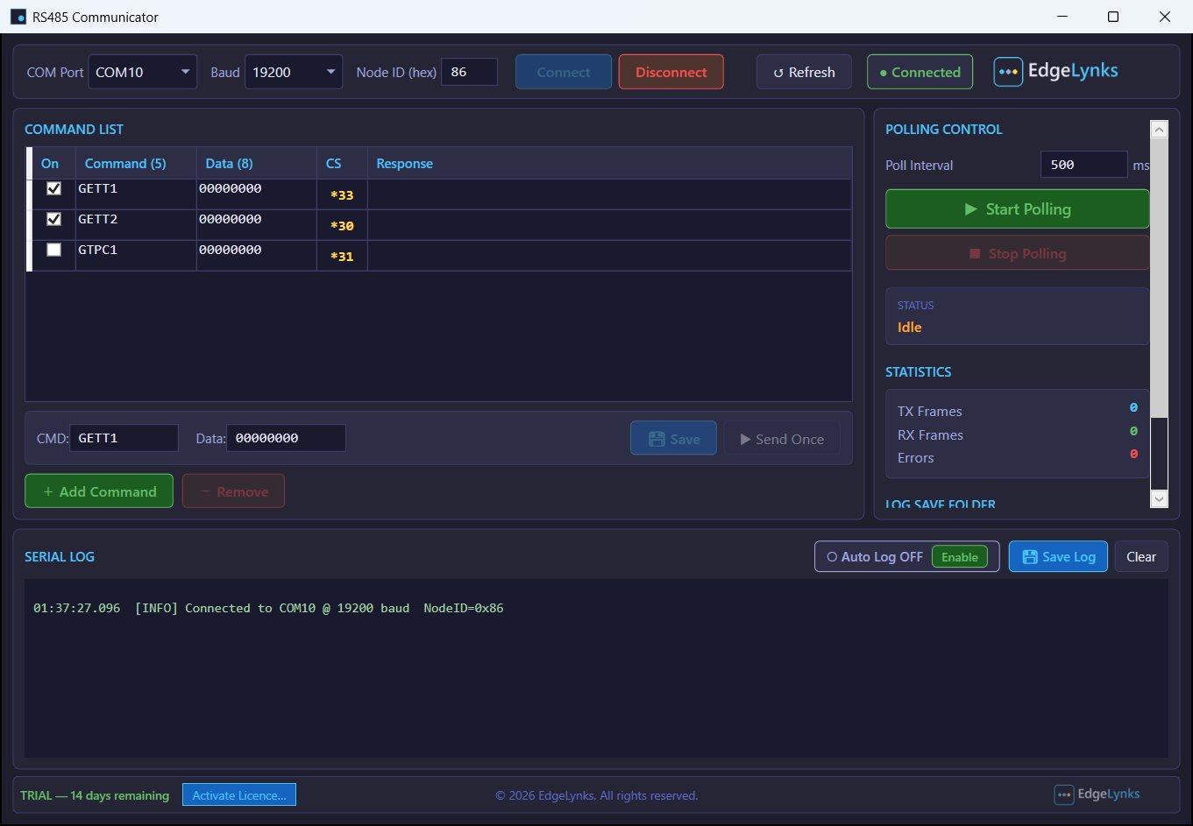Open Activate Licence dialog
The height and width of the screenshot is (826, 1193).
(x=239, y=794)
